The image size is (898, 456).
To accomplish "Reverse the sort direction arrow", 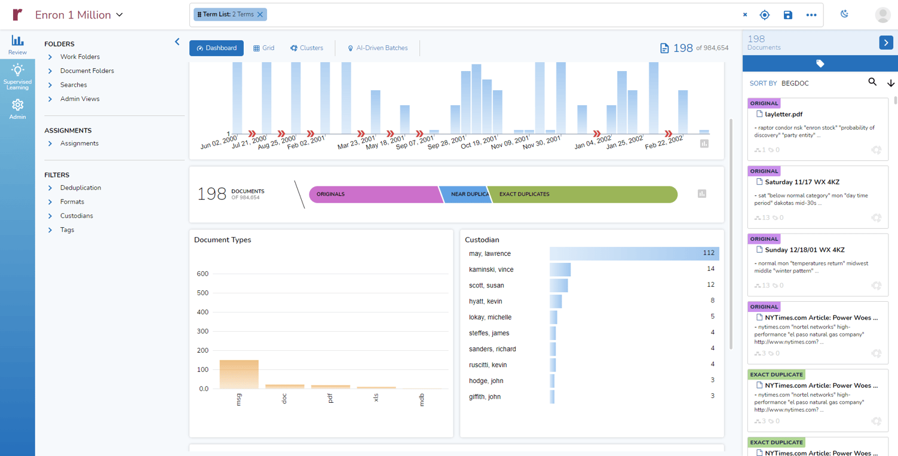I will (891, 83).
